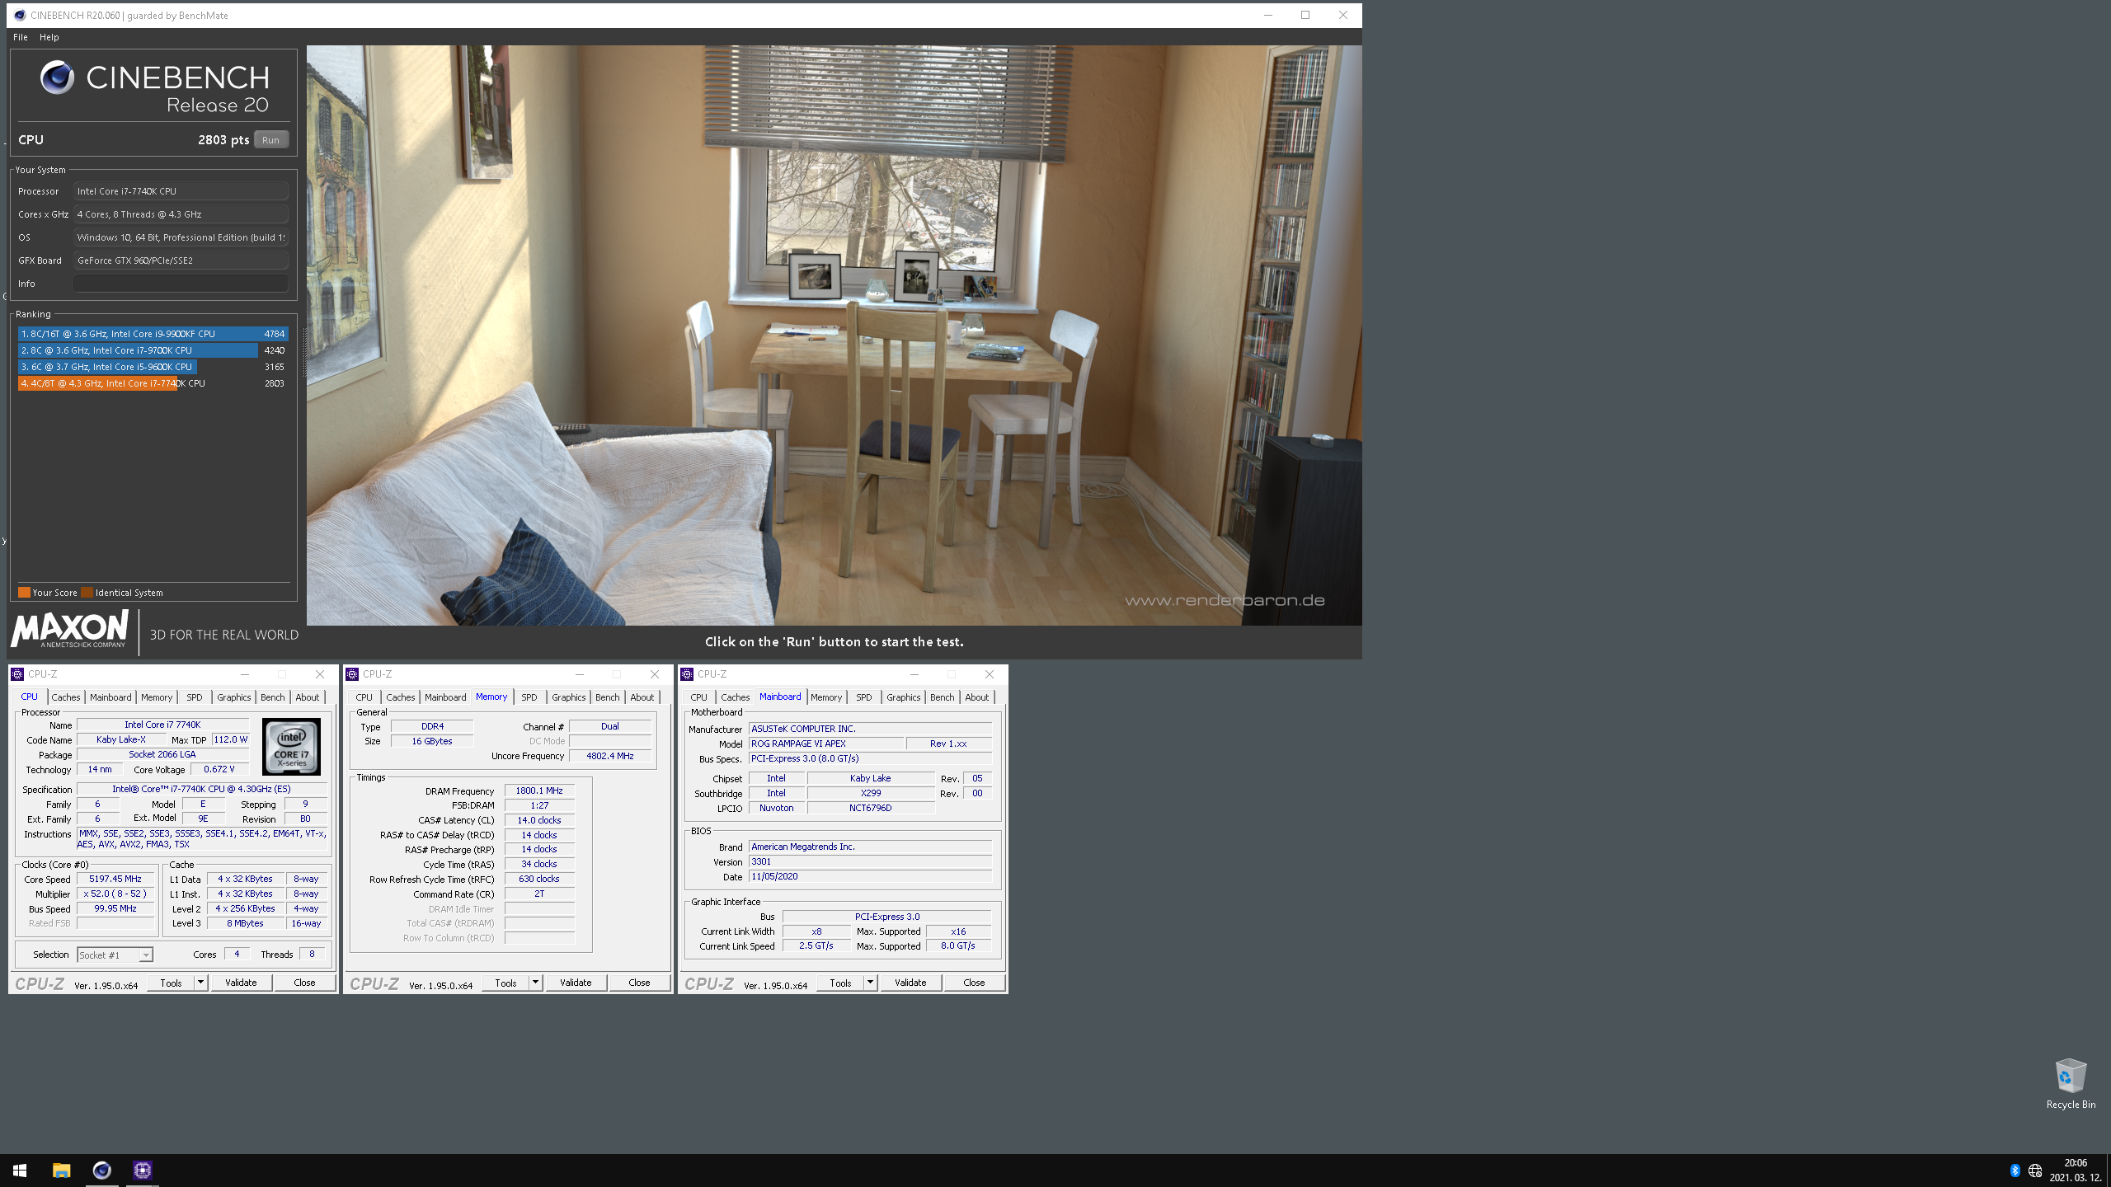
Task: Open the Graphics tab in the Mainboard CPU-Z window
Action: (x=904, y=697)
